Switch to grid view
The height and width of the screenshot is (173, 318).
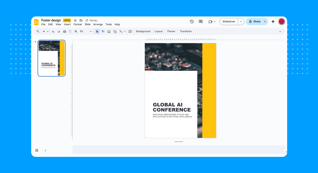(x=37, y=150)
